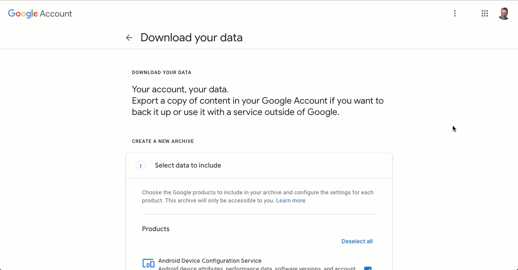
Task: Click the small DOWNLOAD YOUR DATA label
Action: pyautogui.click(x=161, y=72)
